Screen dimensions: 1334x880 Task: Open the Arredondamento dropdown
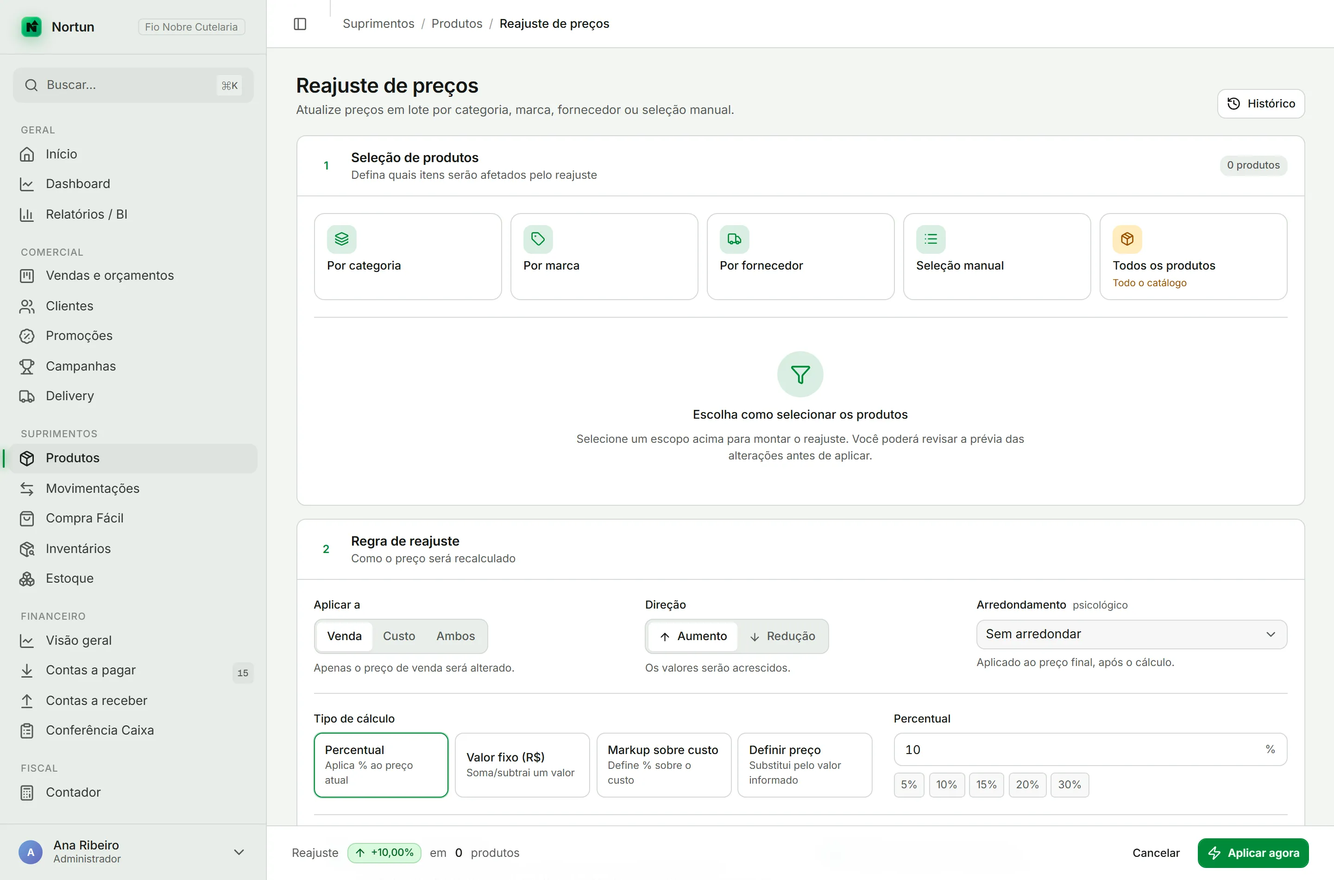(1132, 634)
